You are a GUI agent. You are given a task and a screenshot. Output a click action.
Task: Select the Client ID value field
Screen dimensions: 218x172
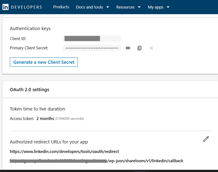[92, 39]
